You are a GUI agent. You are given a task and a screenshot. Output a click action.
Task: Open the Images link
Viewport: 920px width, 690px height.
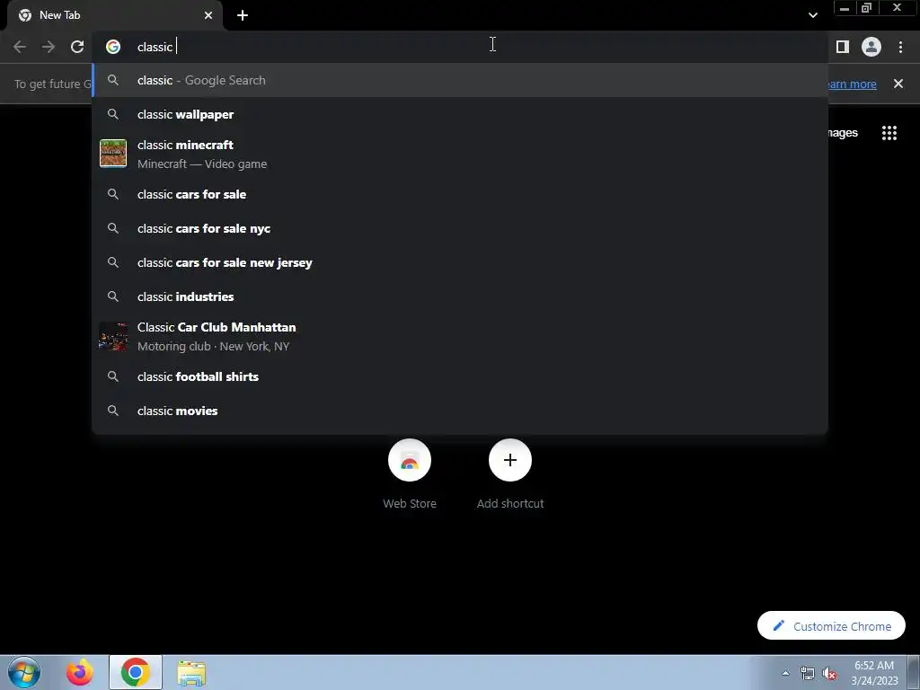pyautogui.click(x=843, y=133)
